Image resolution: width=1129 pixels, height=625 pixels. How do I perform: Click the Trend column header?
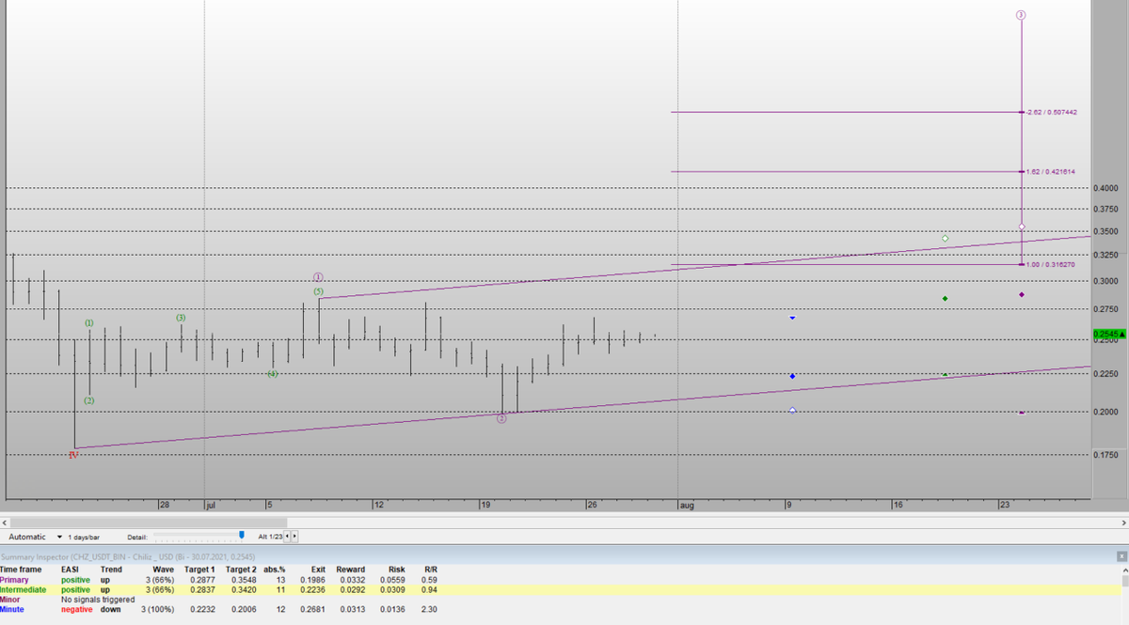coord(111,570)
